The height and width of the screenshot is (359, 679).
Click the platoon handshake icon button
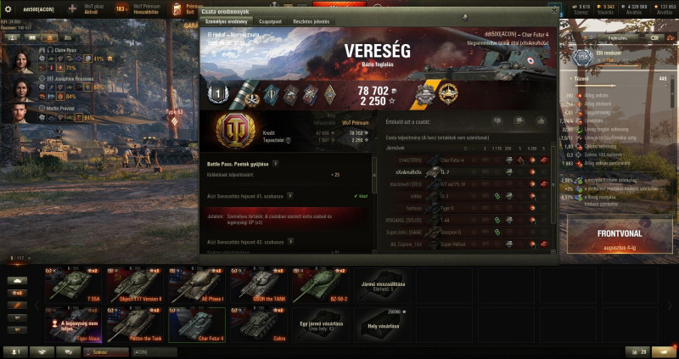tap(42, 352)
